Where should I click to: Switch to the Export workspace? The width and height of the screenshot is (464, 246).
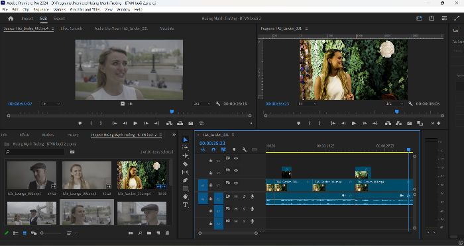point(59,19)
